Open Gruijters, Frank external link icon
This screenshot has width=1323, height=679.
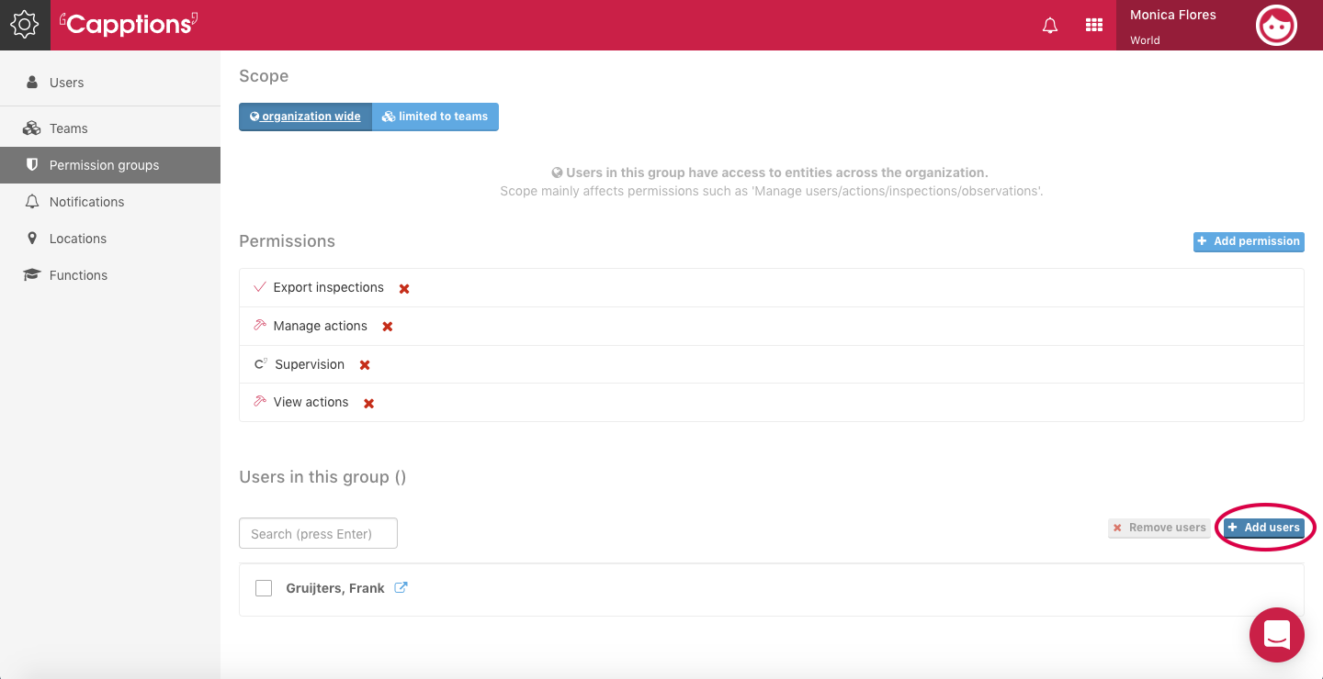click(x=401, y=587)
